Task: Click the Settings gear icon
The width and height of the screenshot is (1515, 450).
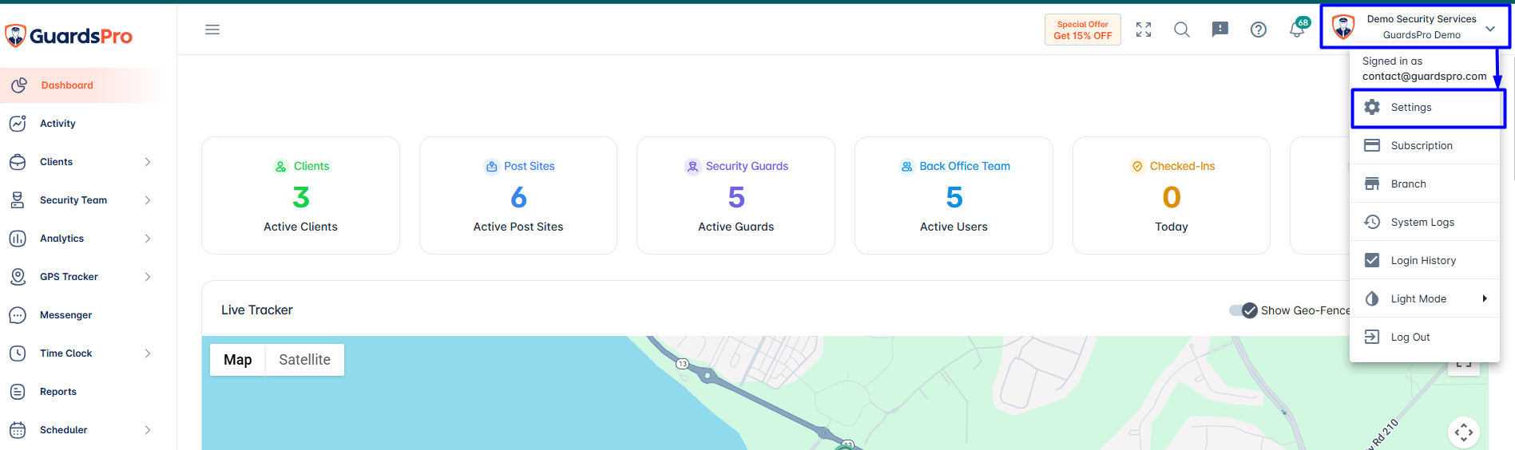Action: pos(1372,107)
